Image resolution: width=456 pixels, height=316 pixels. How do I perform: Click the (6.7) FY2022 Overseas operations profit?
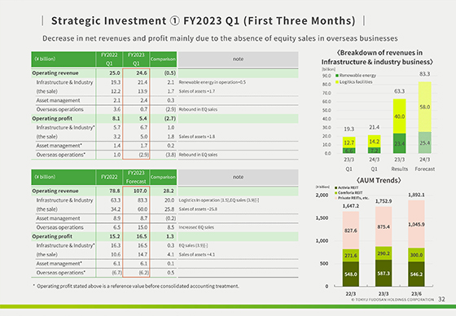point(116,273)
